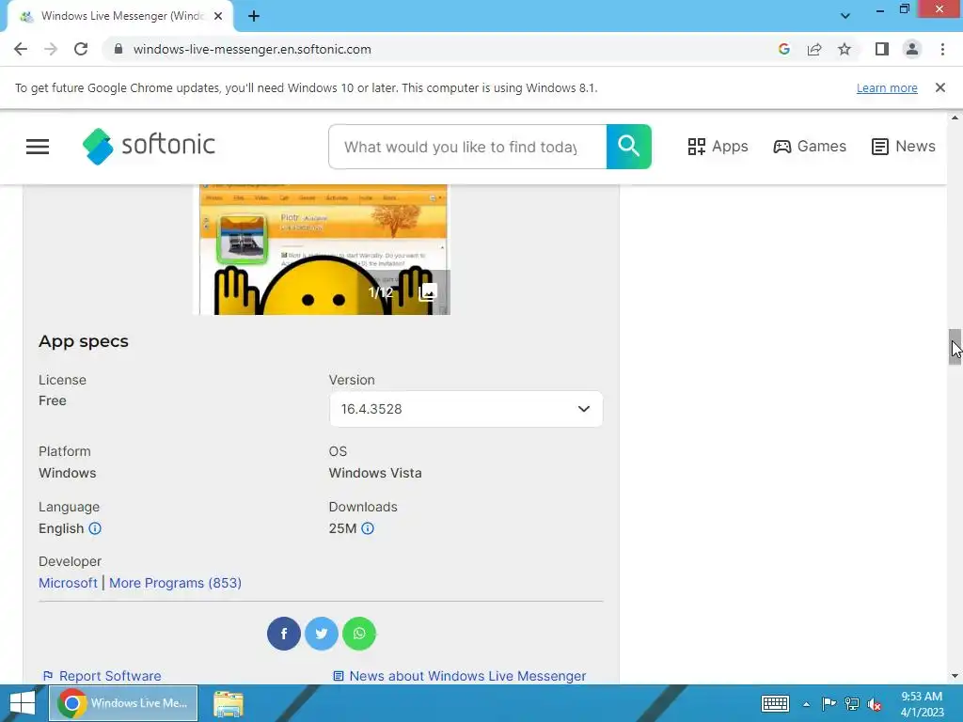Click the gallery image icon beside 1/12
The width and height of the screenshot is (963, 722).
point(428,292)
